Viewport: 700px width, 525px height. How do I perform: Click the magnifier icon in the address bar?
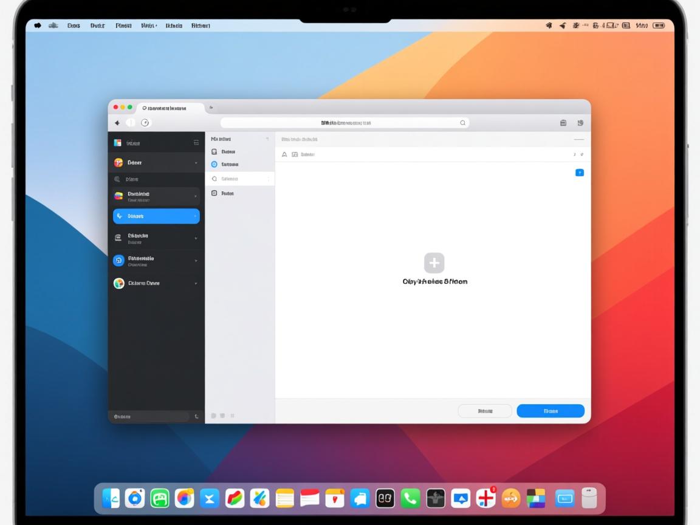[x=462, y=123]
